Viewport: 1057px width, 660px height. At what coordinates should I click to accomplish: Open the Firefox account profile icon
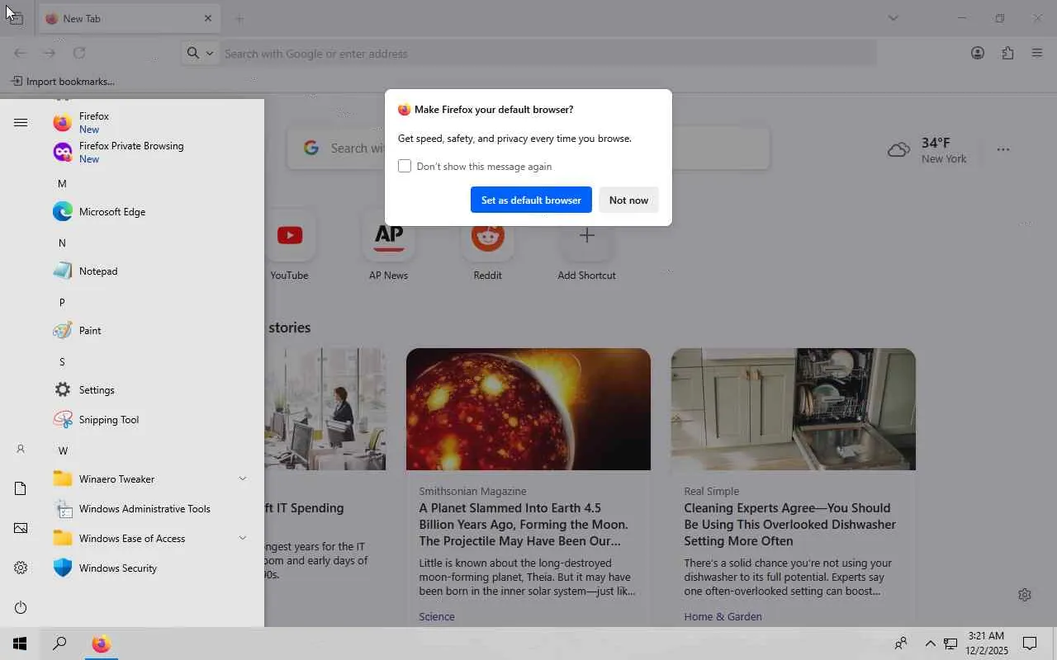pyautogui.click(x=978, y=53)
